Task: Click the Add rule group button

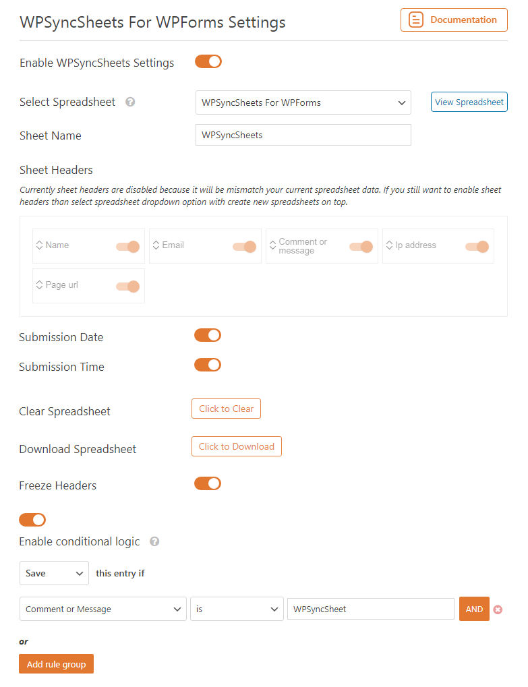Action: coord(56,664)
